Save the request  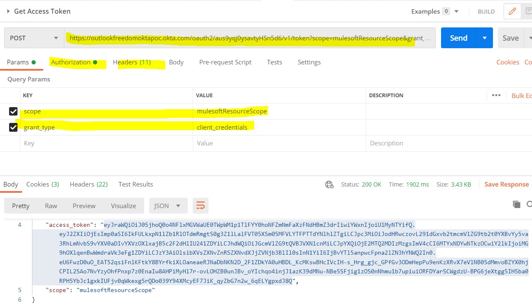coord(510,38)
